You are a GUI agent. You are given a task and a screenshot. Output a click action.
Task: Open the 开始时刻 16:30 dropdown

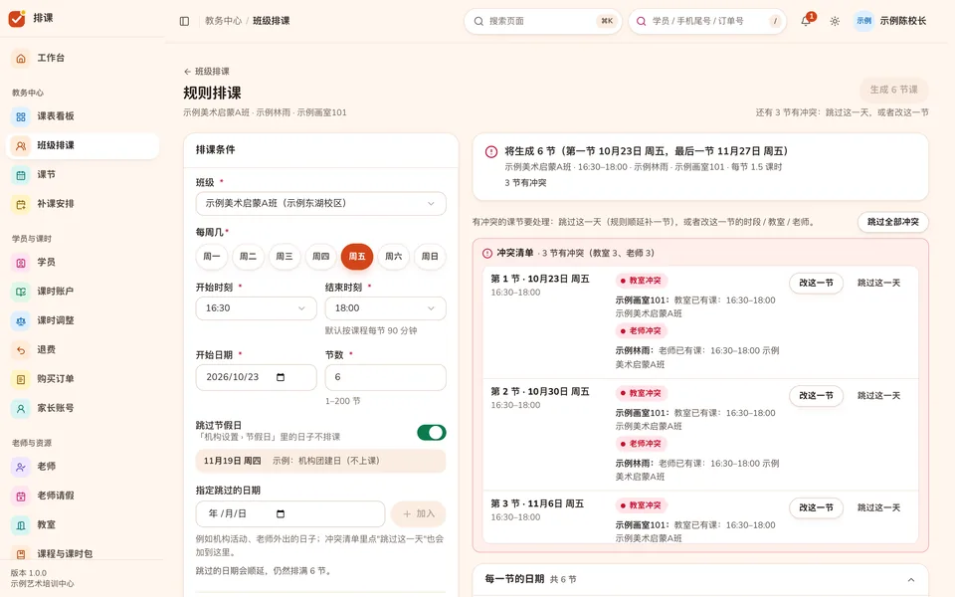click(x=256, y=308)
